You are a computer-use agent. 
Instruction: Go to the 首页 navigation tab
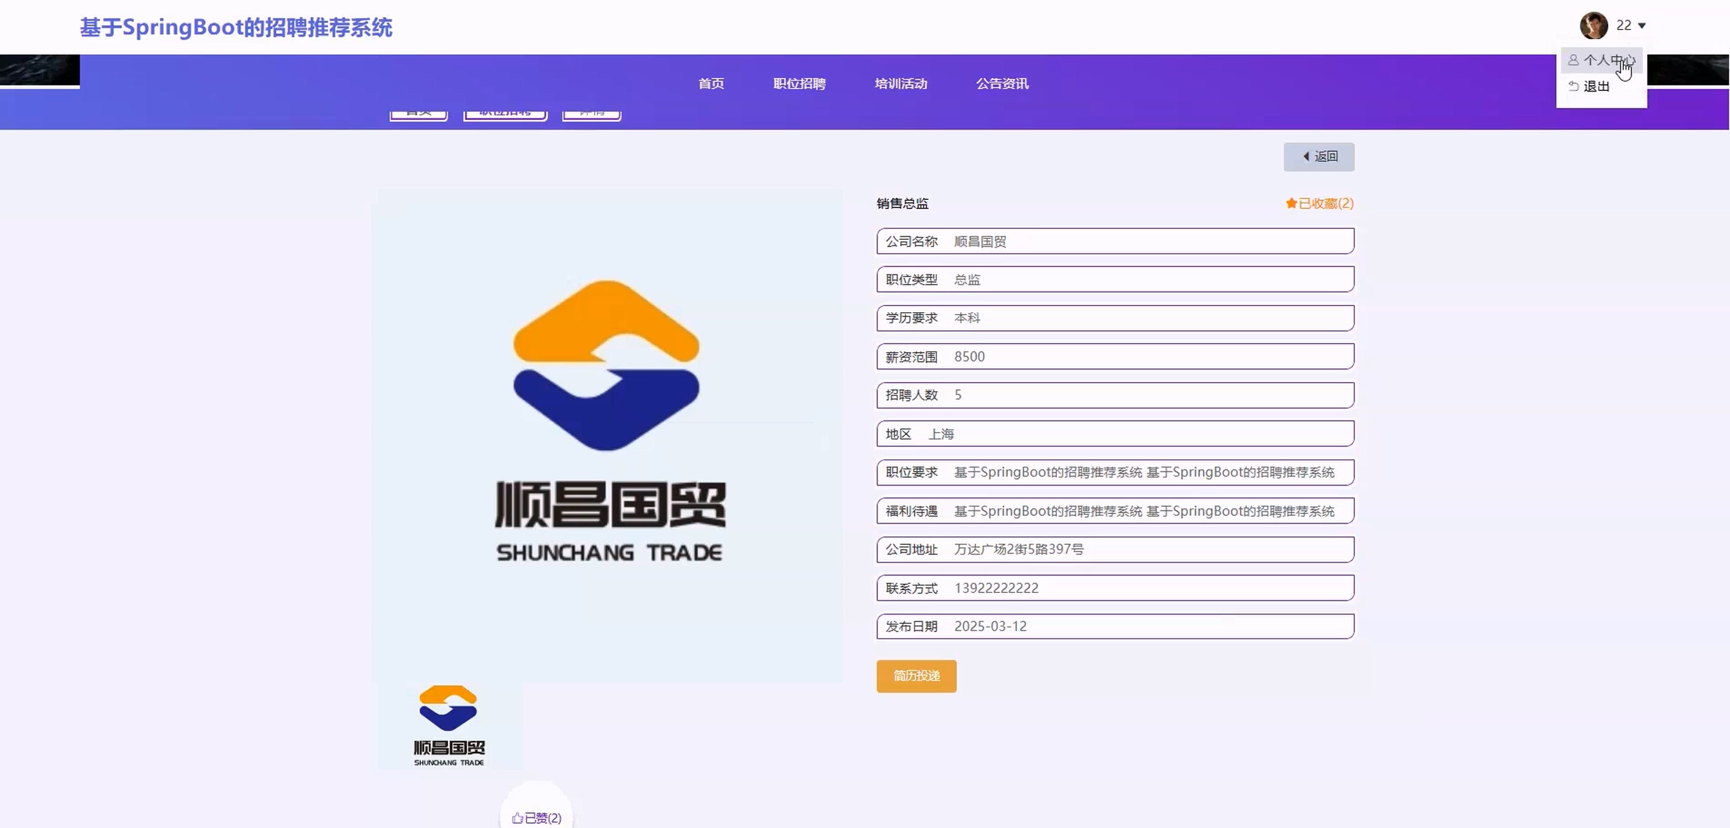tap(711, 84)
